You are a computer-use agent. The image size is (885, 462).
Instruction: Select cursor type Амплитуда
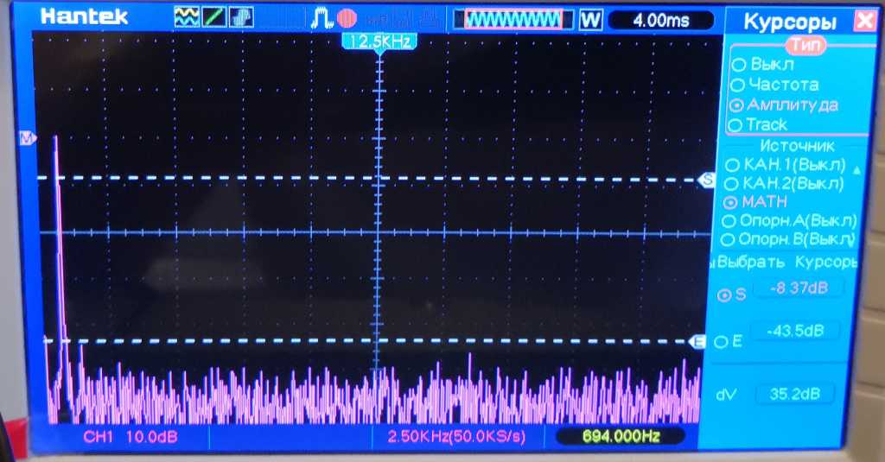(x=784, y=105)
